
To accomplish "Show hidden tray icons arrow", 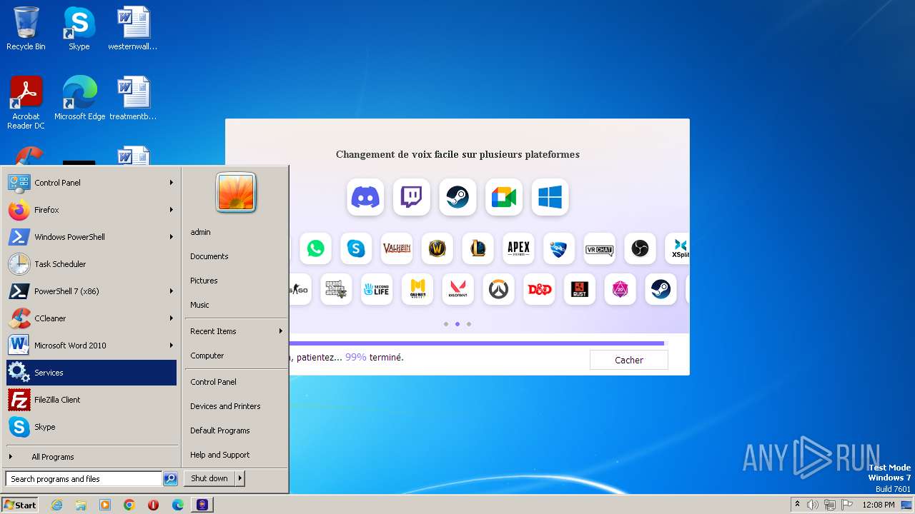I will pos(797,504).
